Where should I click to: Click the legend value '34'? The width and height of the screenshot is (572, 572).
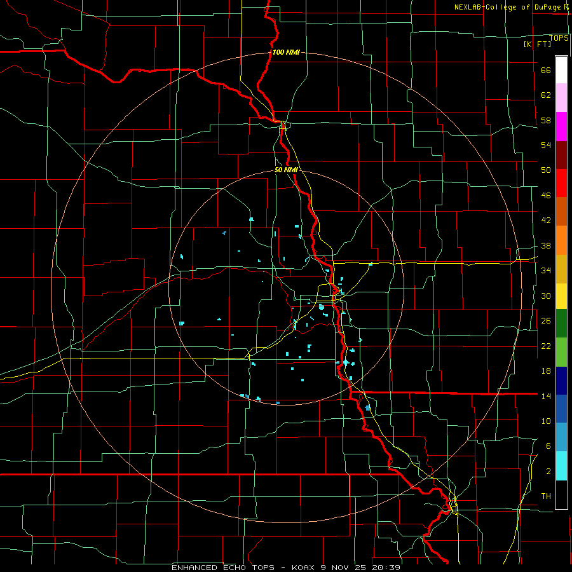pos(546,270)
